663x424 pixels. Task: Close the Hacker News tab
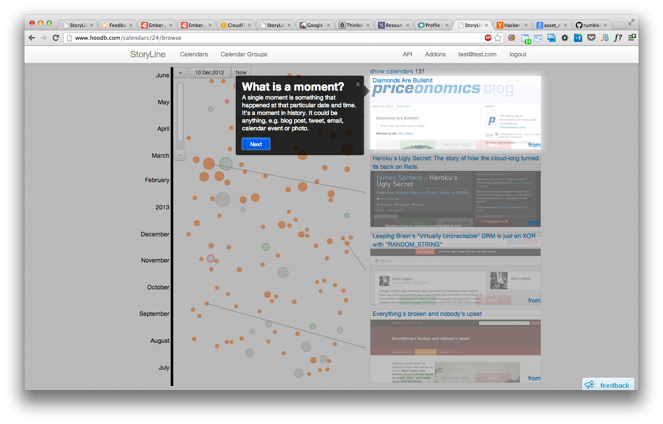coord(526,25)
